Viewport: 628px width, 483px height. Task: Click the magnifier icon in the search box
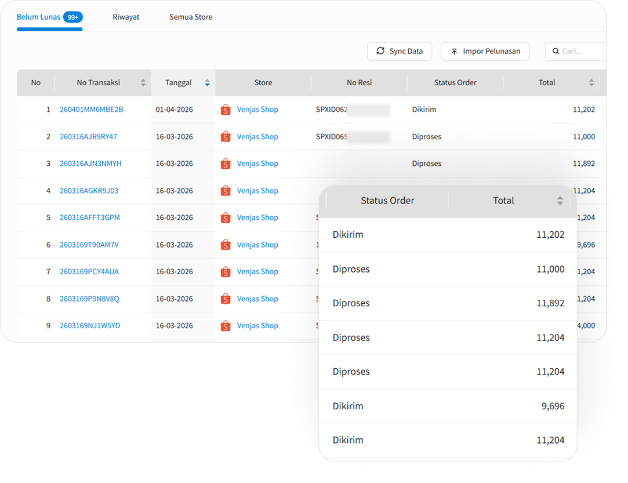pyautogui.click(x=556, y=51)
